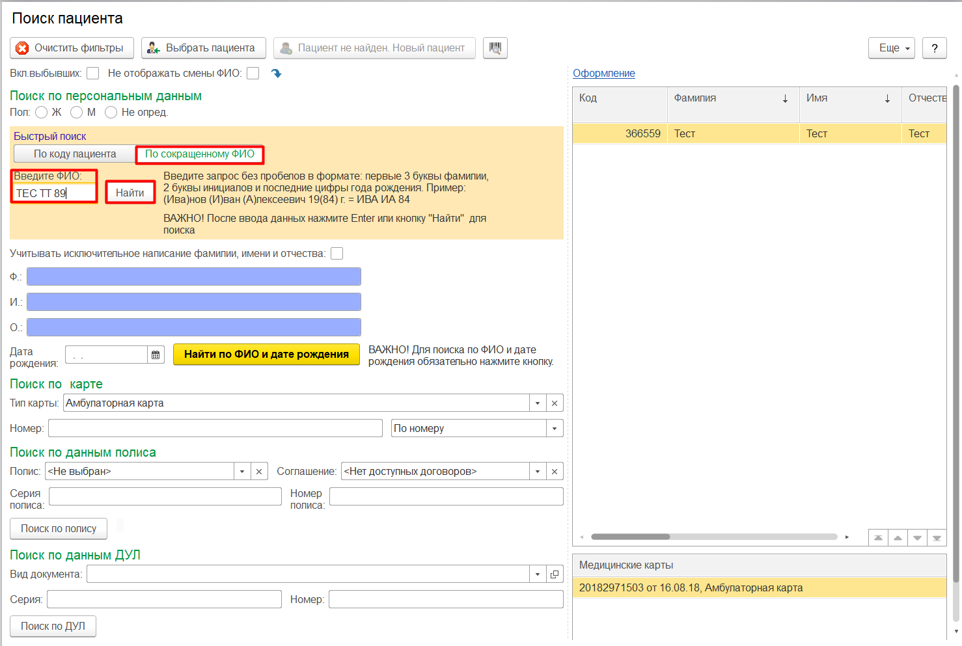962x646 pixels.
Task: Switch to По коду пациента tab
Action: [x=75, y=154]
